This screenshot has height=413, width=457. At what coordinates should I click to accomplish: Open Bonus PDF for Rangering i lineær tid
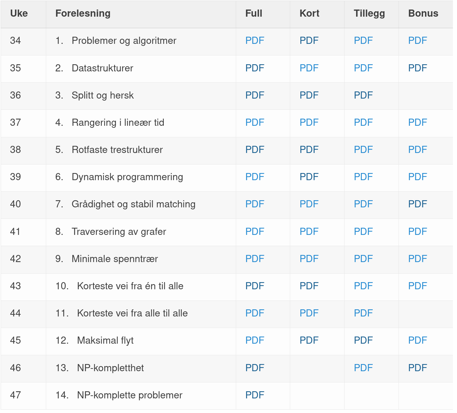click(x=417, y=122)
